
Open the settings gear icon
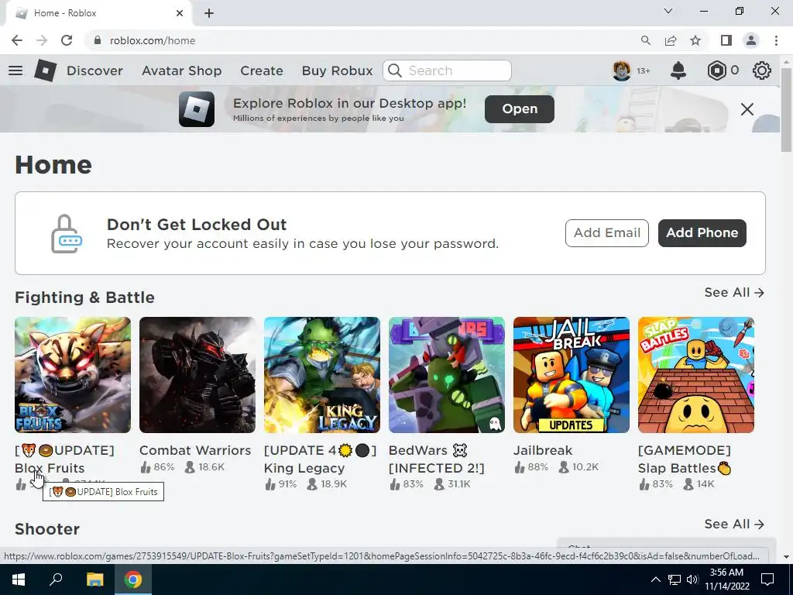(x=762, y=71)
